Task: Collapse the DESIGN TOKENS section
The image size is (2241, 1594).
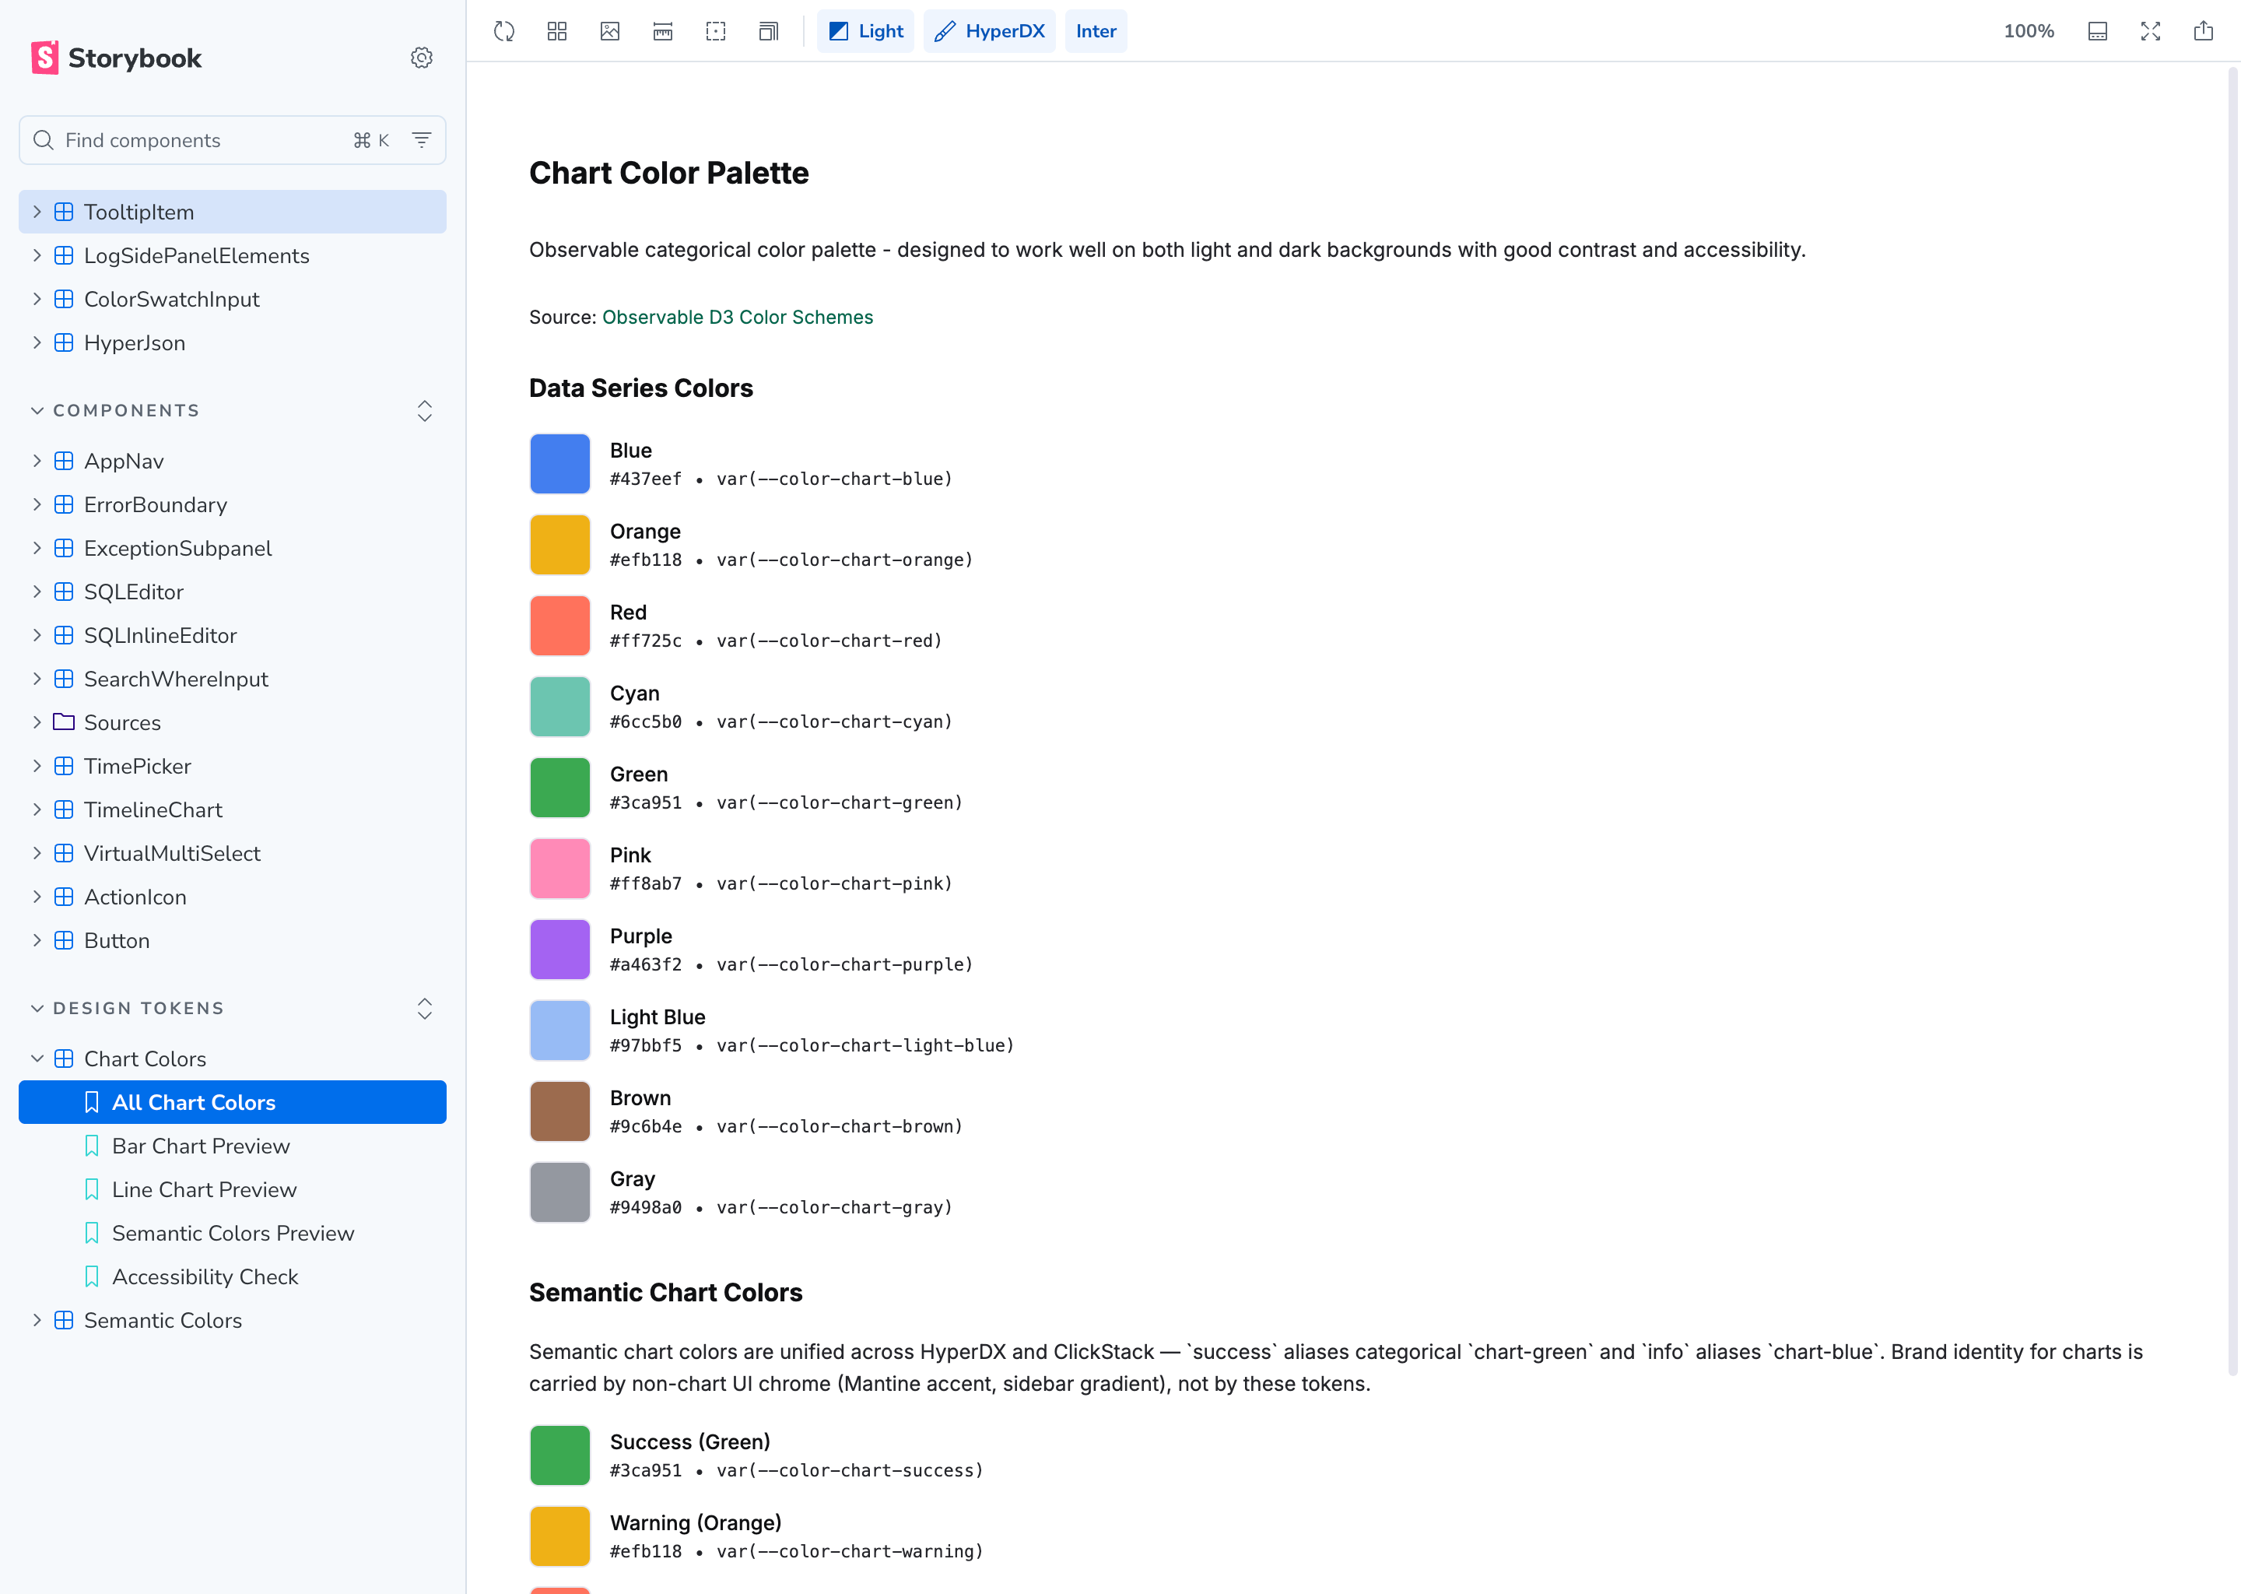Action: point(128,1008)
